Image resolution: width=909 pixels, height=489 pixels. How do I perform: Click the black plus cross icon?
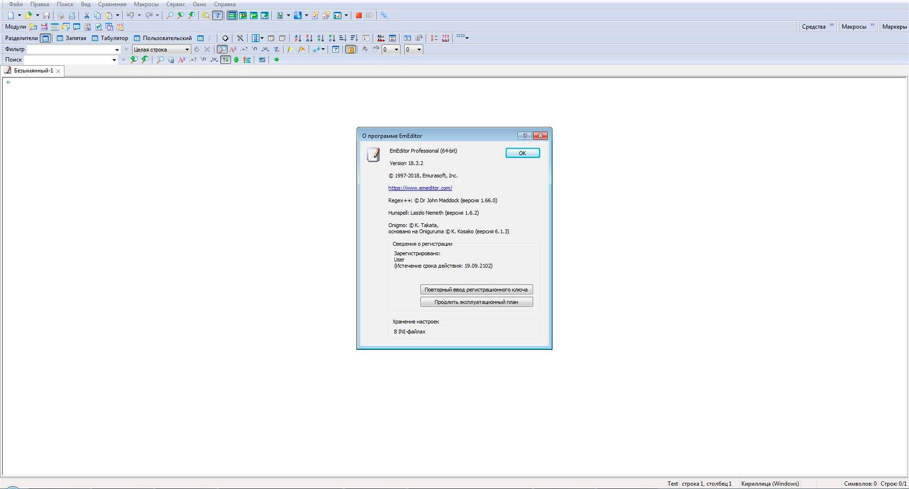[x=225, y=38]
